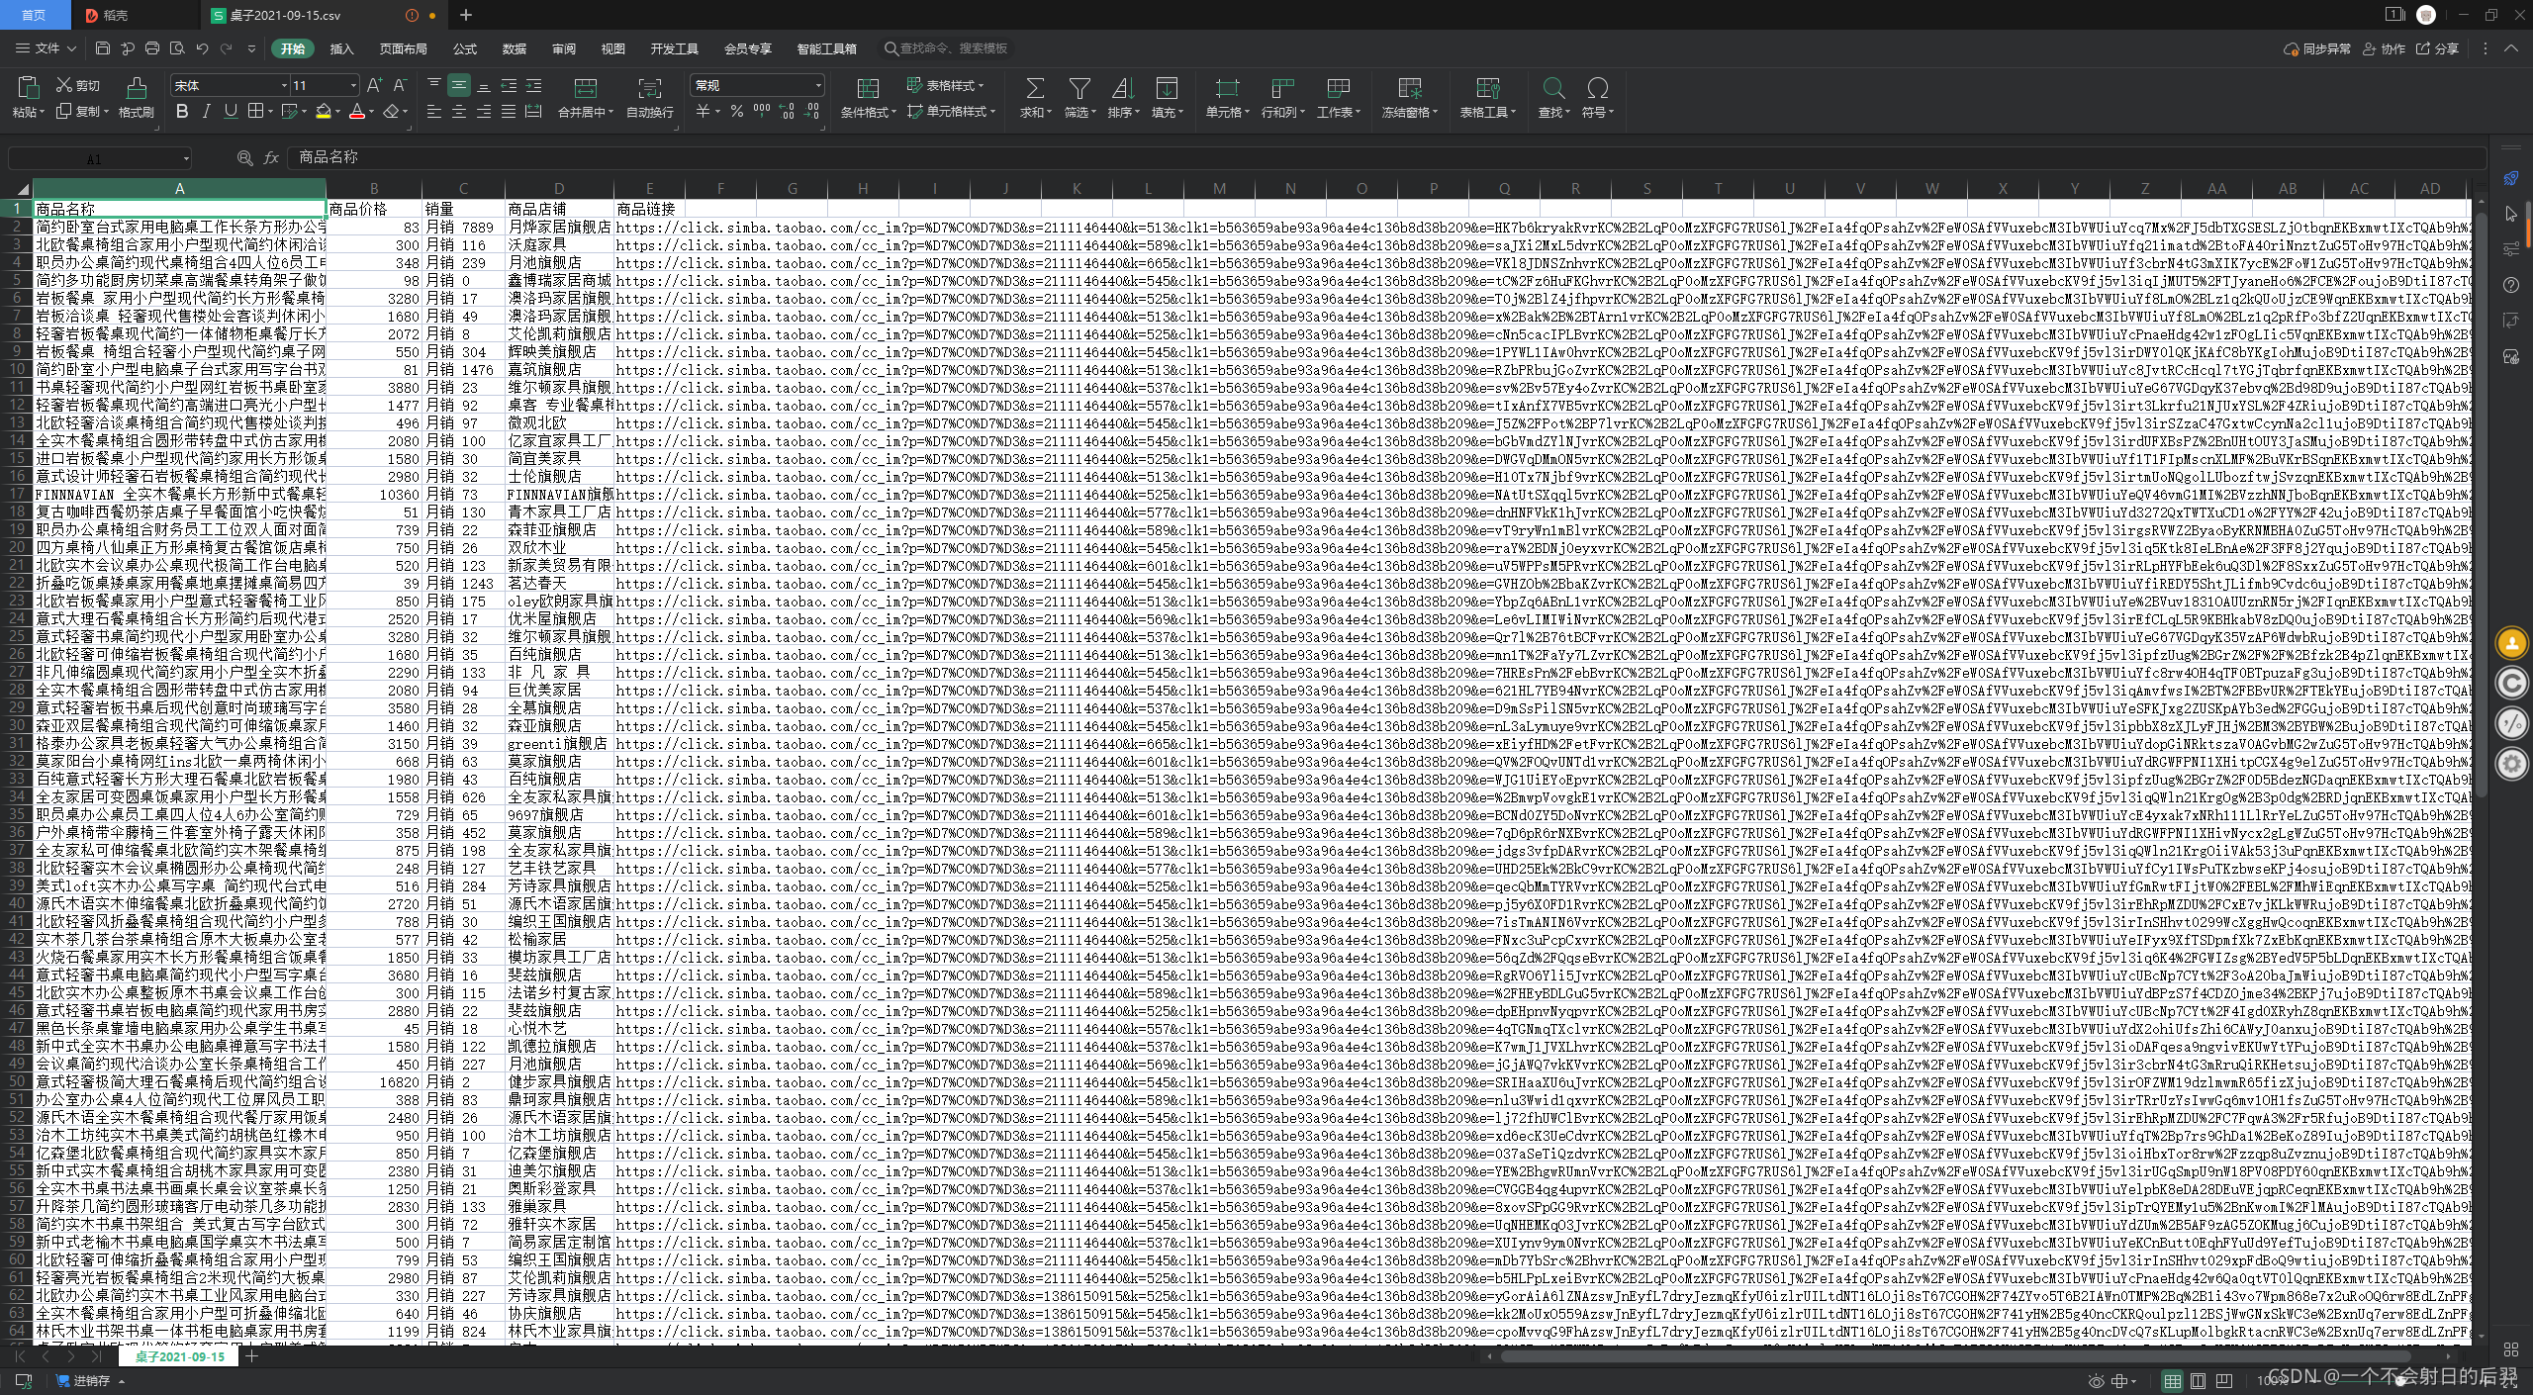
Task: Switch to the 数据 ribbon tab
Action: click(x=515, y=48)
